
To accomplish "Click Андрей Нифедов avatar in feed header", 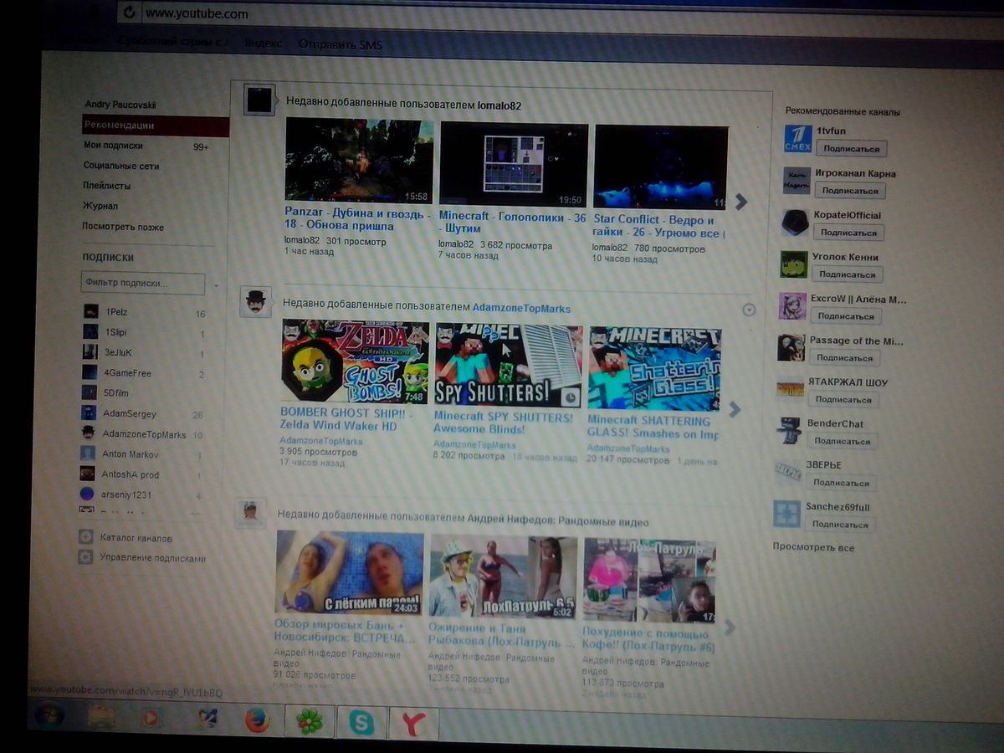I will pyautogui.click(x=249, y=513).
